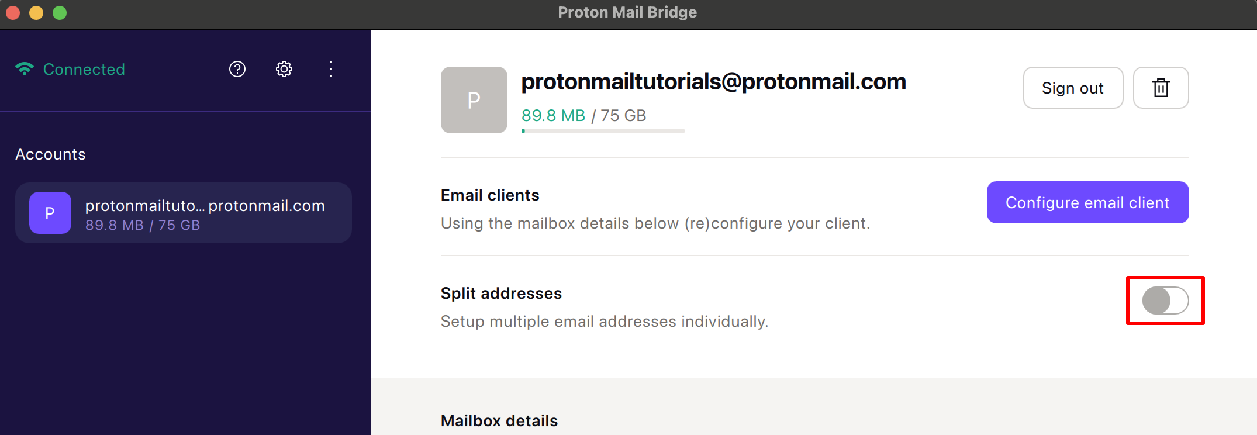Click the Wi-Fi connection status icon
The height and width of the screenshot is (435, 1257).
[x=23, y=68]
